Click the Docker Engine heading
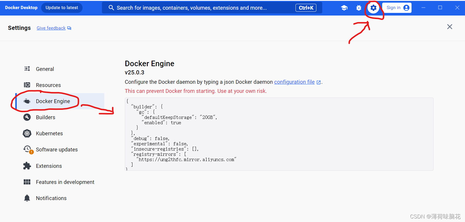Screen dimensions: 465x222 [150, 64]
